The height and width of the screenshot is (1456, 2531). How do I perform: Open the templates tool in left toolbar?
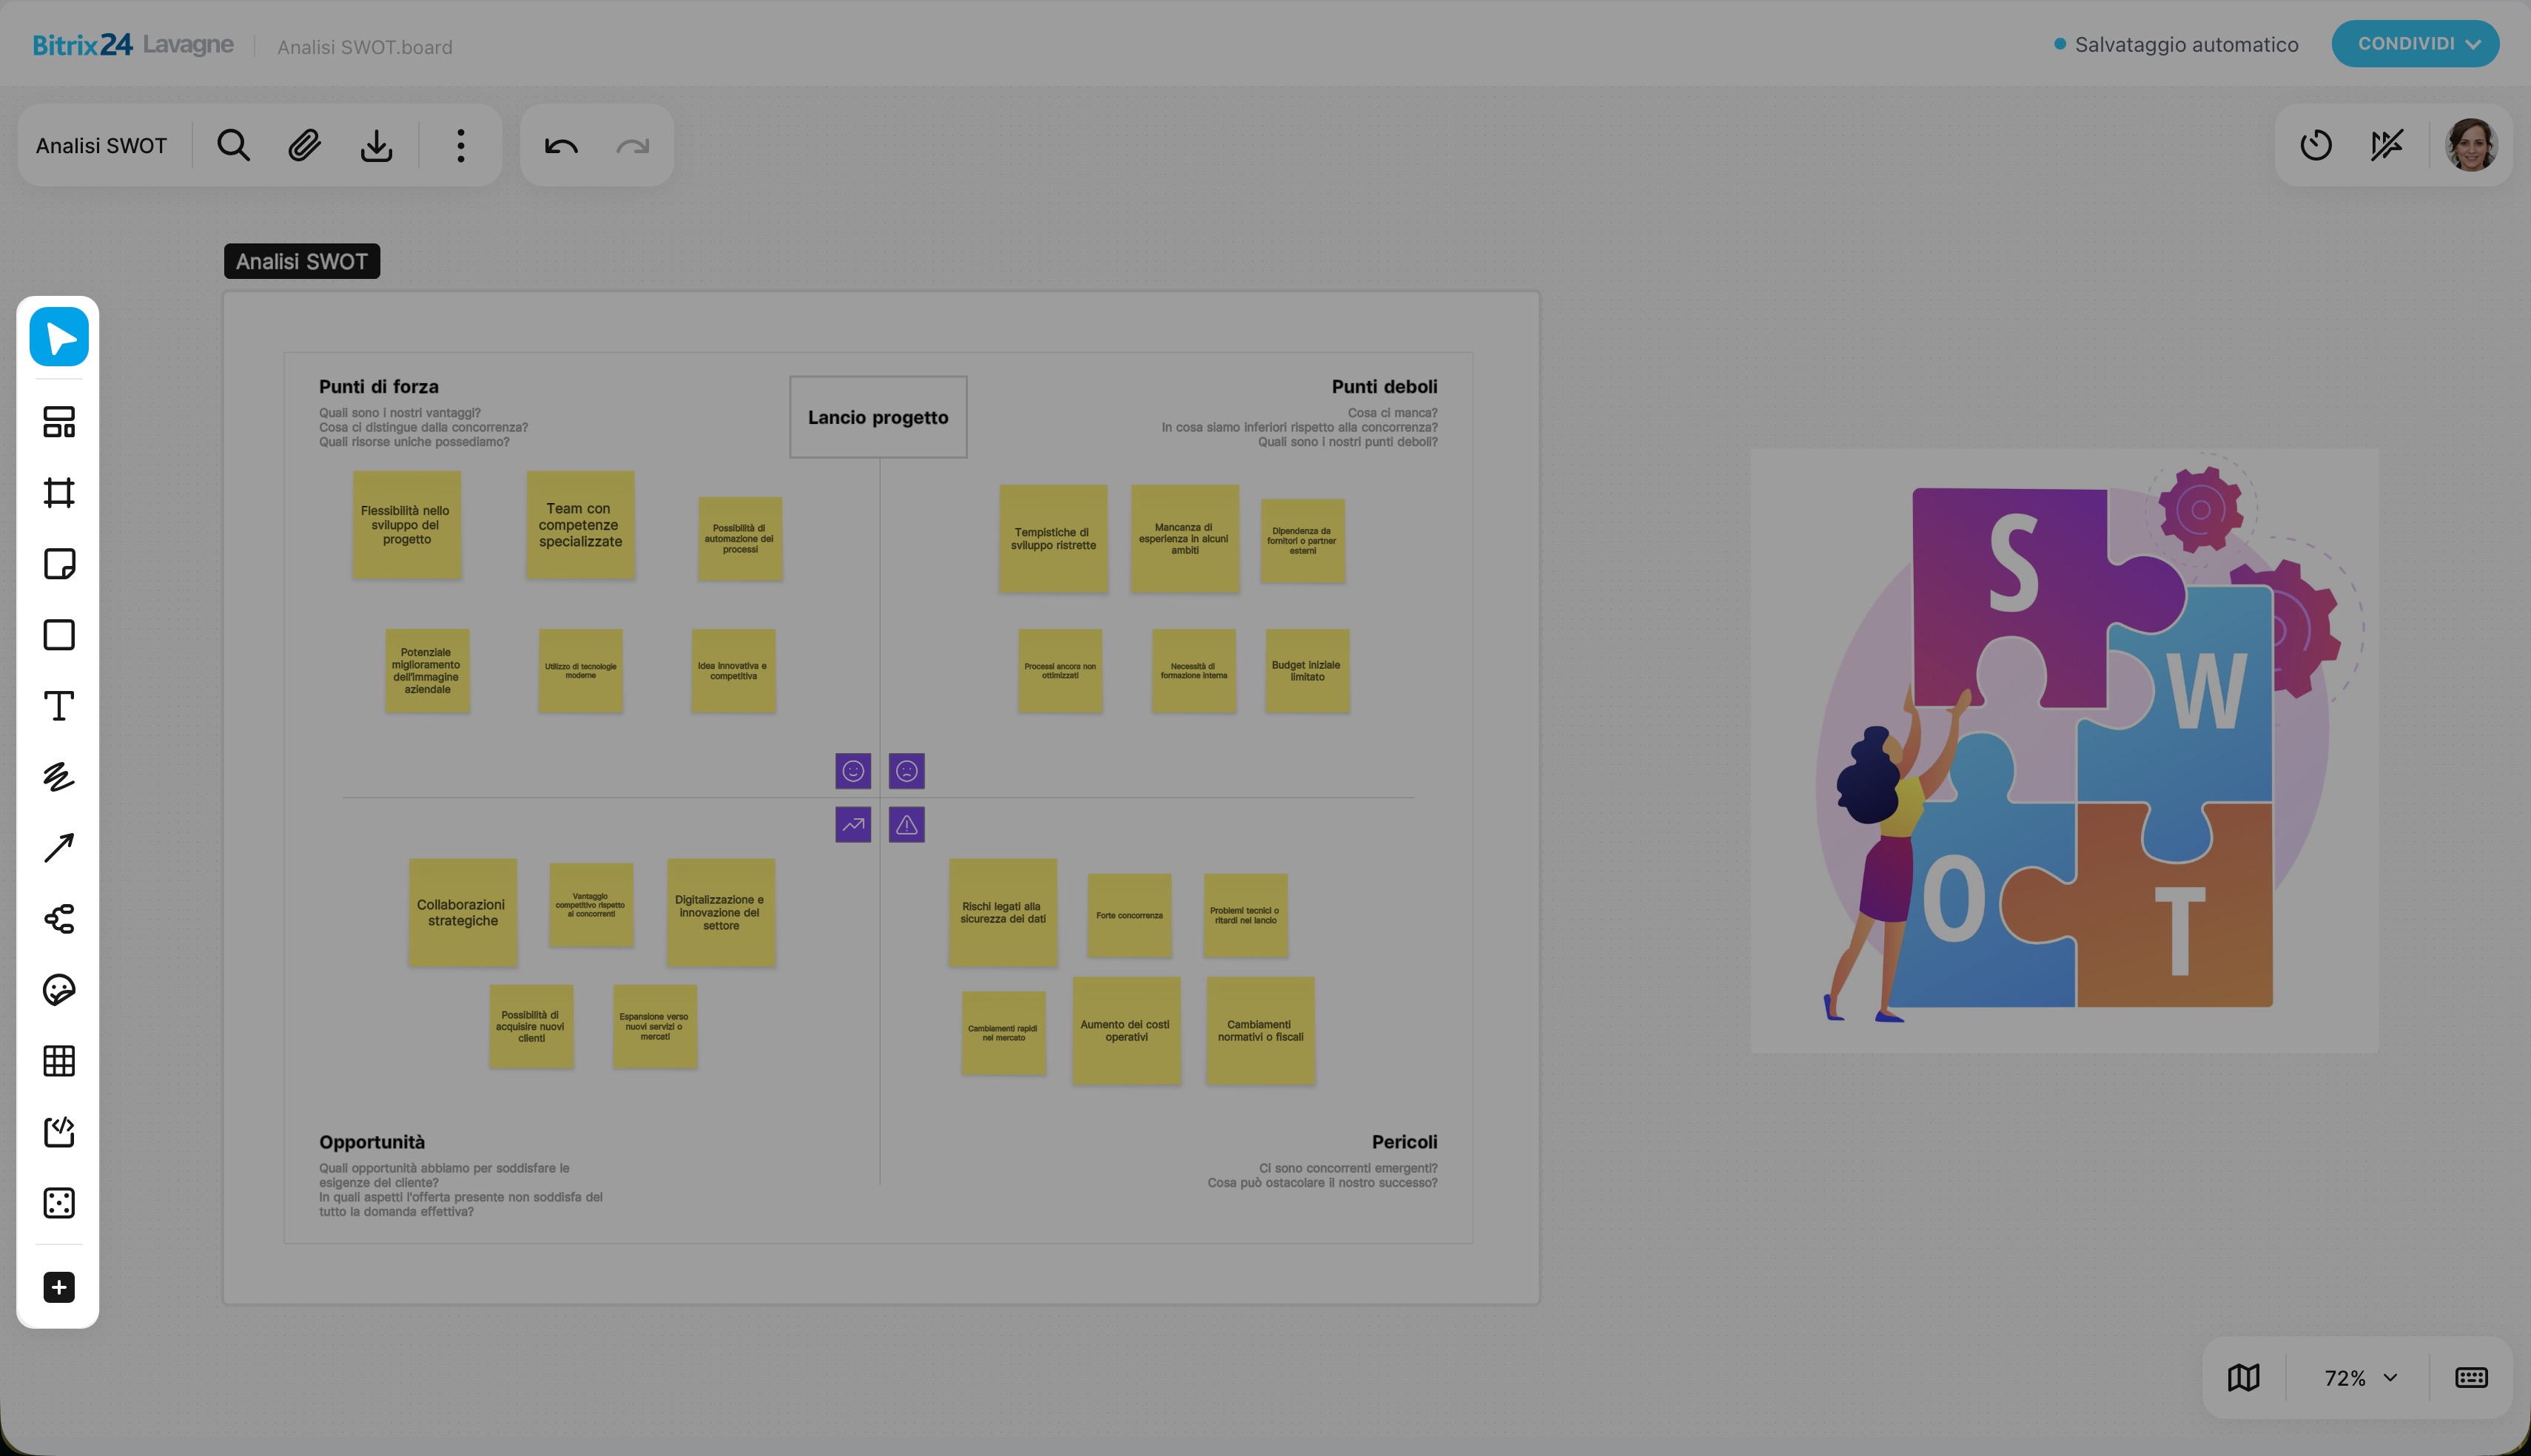(59, 422)
